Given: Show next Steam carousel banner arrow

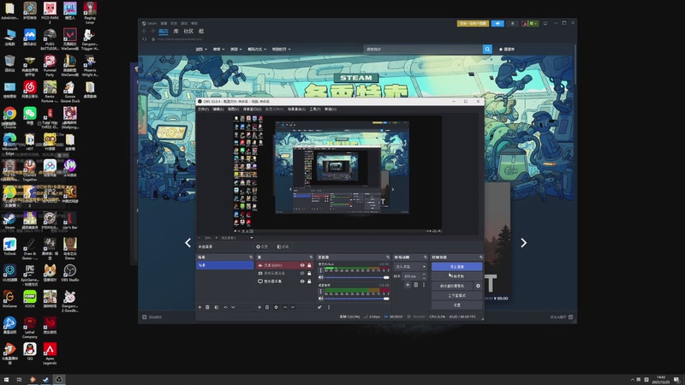Looking at the screenshot, I should pyautogui.click(x=523, y=243).
